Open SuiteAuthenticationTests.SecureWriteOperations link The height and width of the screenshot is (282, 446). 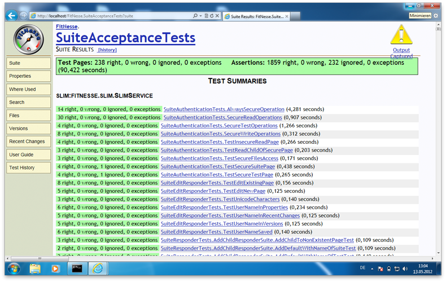[220, 134]
